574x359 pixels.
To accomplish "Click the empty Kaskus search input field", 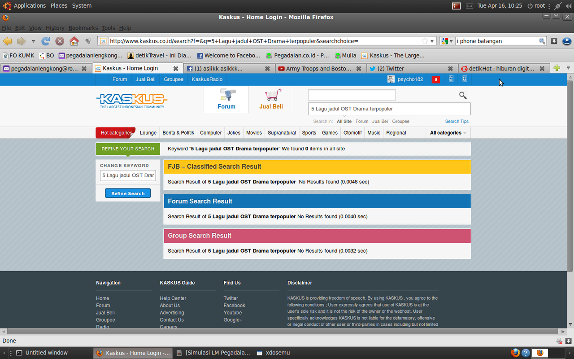I will (x=352, y=95).
